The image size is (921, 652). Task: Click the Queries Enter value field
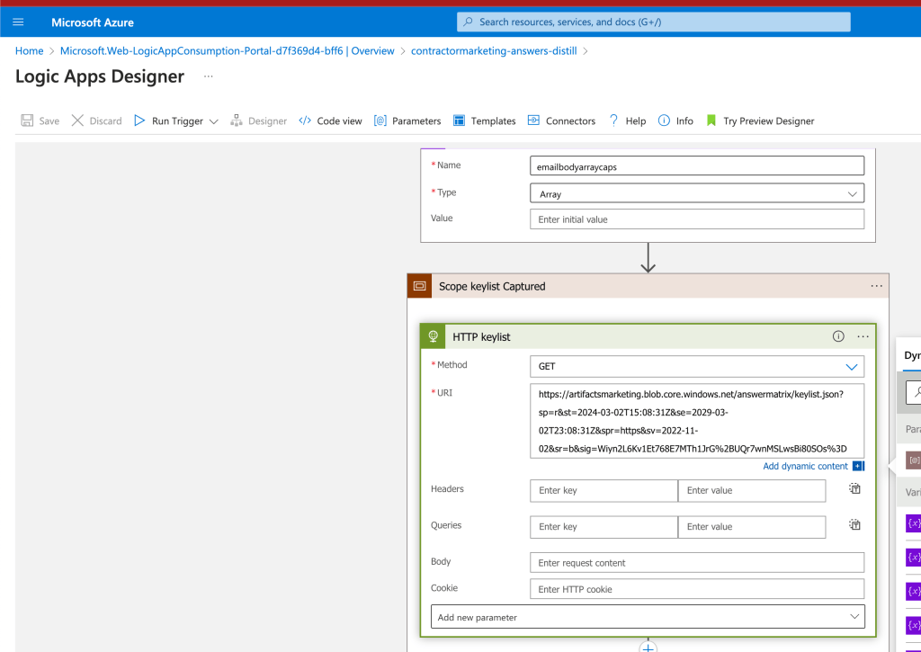pos(752,527)
